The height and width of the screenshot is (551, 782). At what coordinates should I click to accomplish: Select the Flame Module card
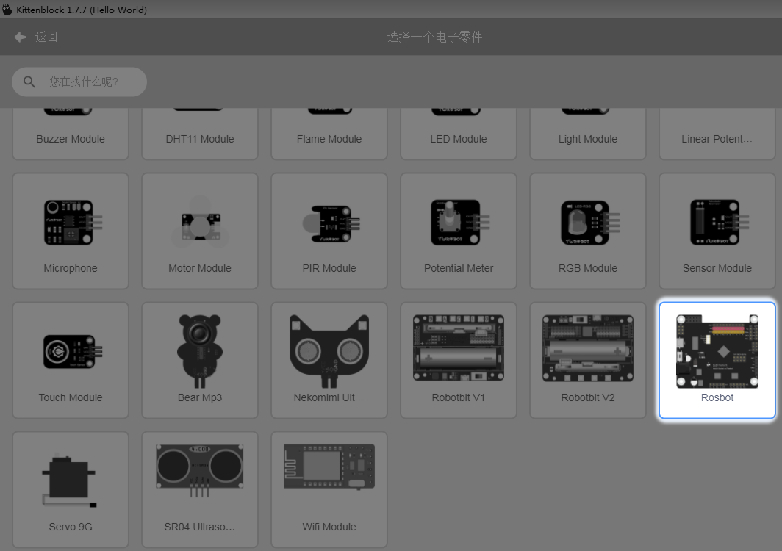pos(329,134)
